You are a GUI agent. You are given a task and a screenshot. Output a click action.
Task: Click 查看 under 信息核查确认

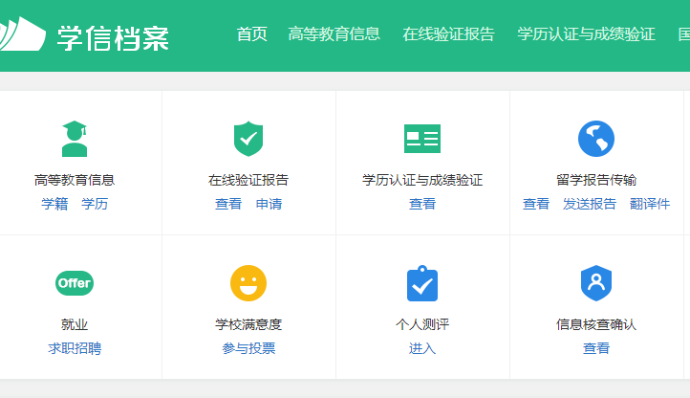click(x=595, y=348)
